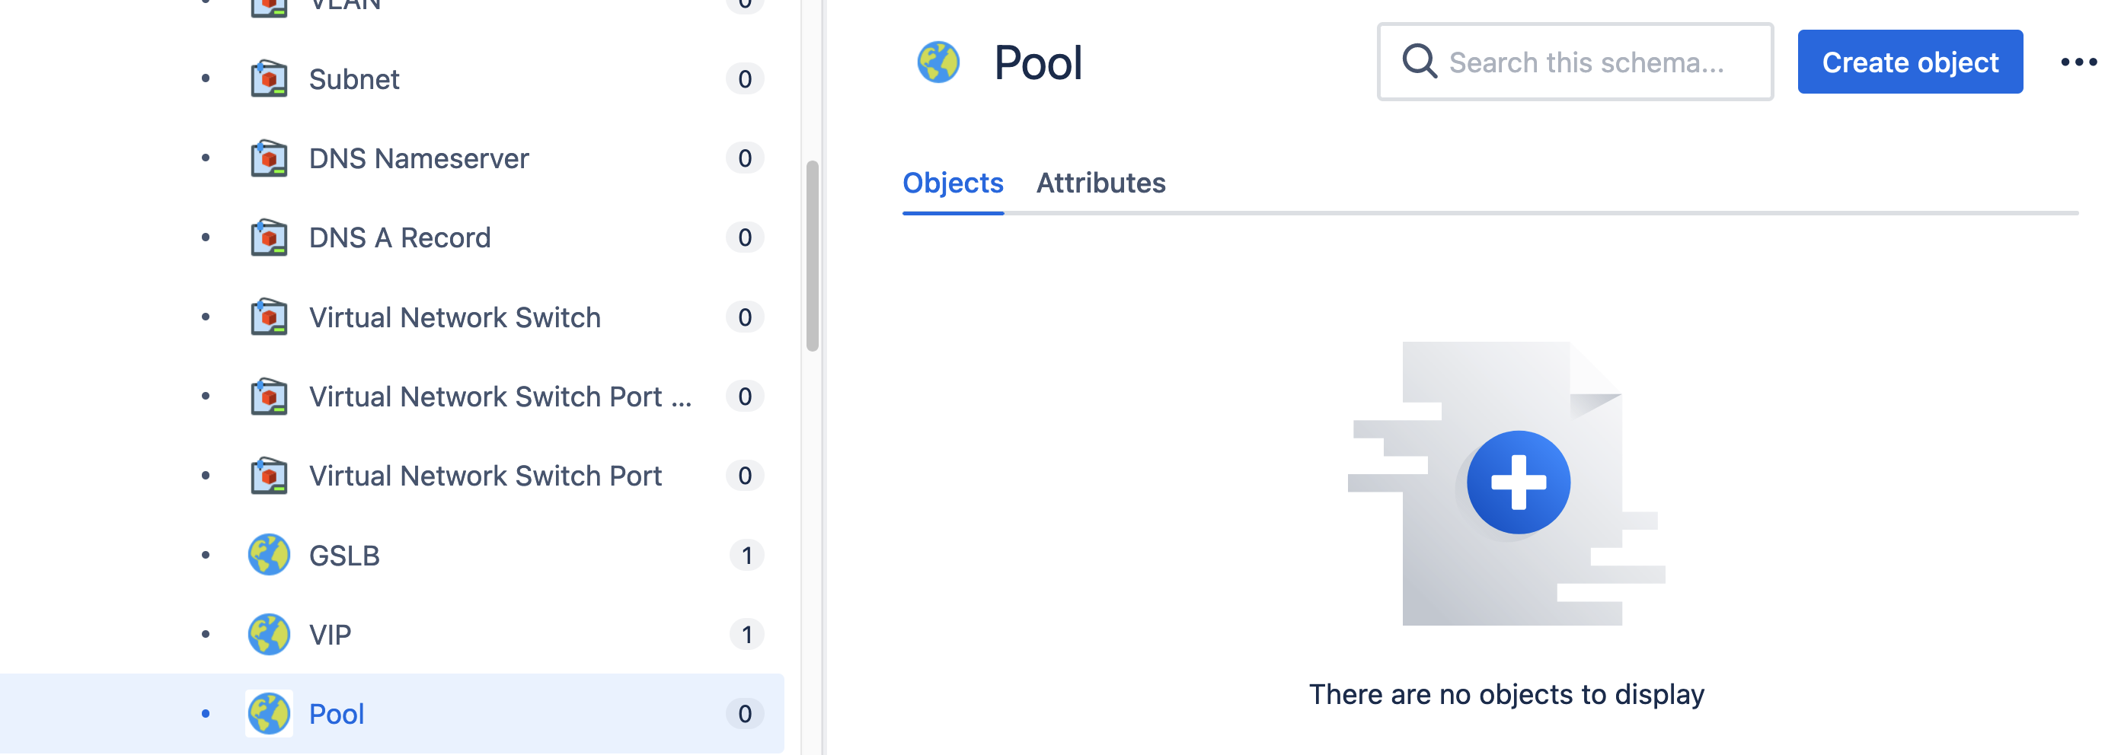Switch to the Attributes tab

click(1100, 183)
